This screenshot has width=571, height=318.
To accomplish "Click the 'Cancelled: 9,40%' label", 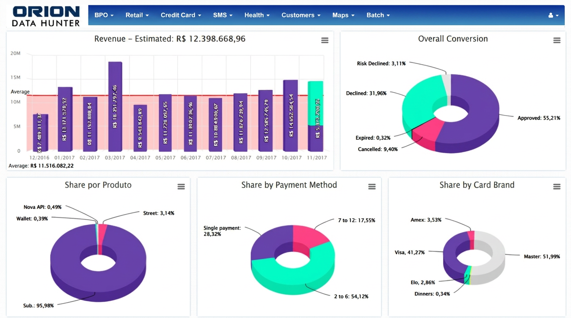I will 378,149.
